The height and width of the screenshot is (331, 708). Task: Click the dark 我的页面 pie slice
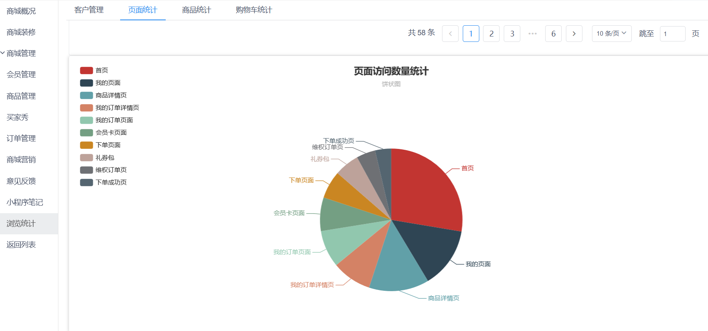point(431,247)
